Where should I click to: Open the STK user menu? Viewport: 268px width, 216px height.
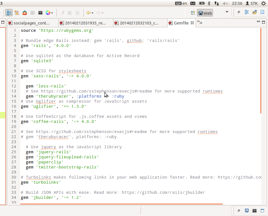(x=252, y=3)
